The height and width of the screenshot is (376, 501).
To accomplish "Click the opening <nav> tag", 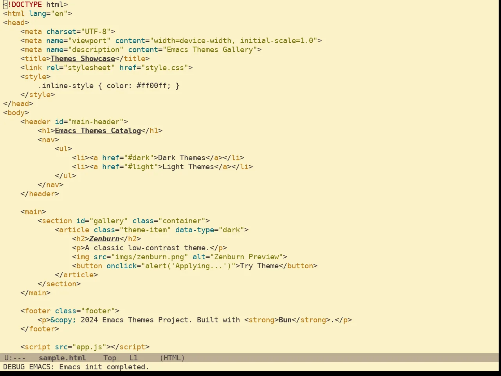I will point(49,140).
